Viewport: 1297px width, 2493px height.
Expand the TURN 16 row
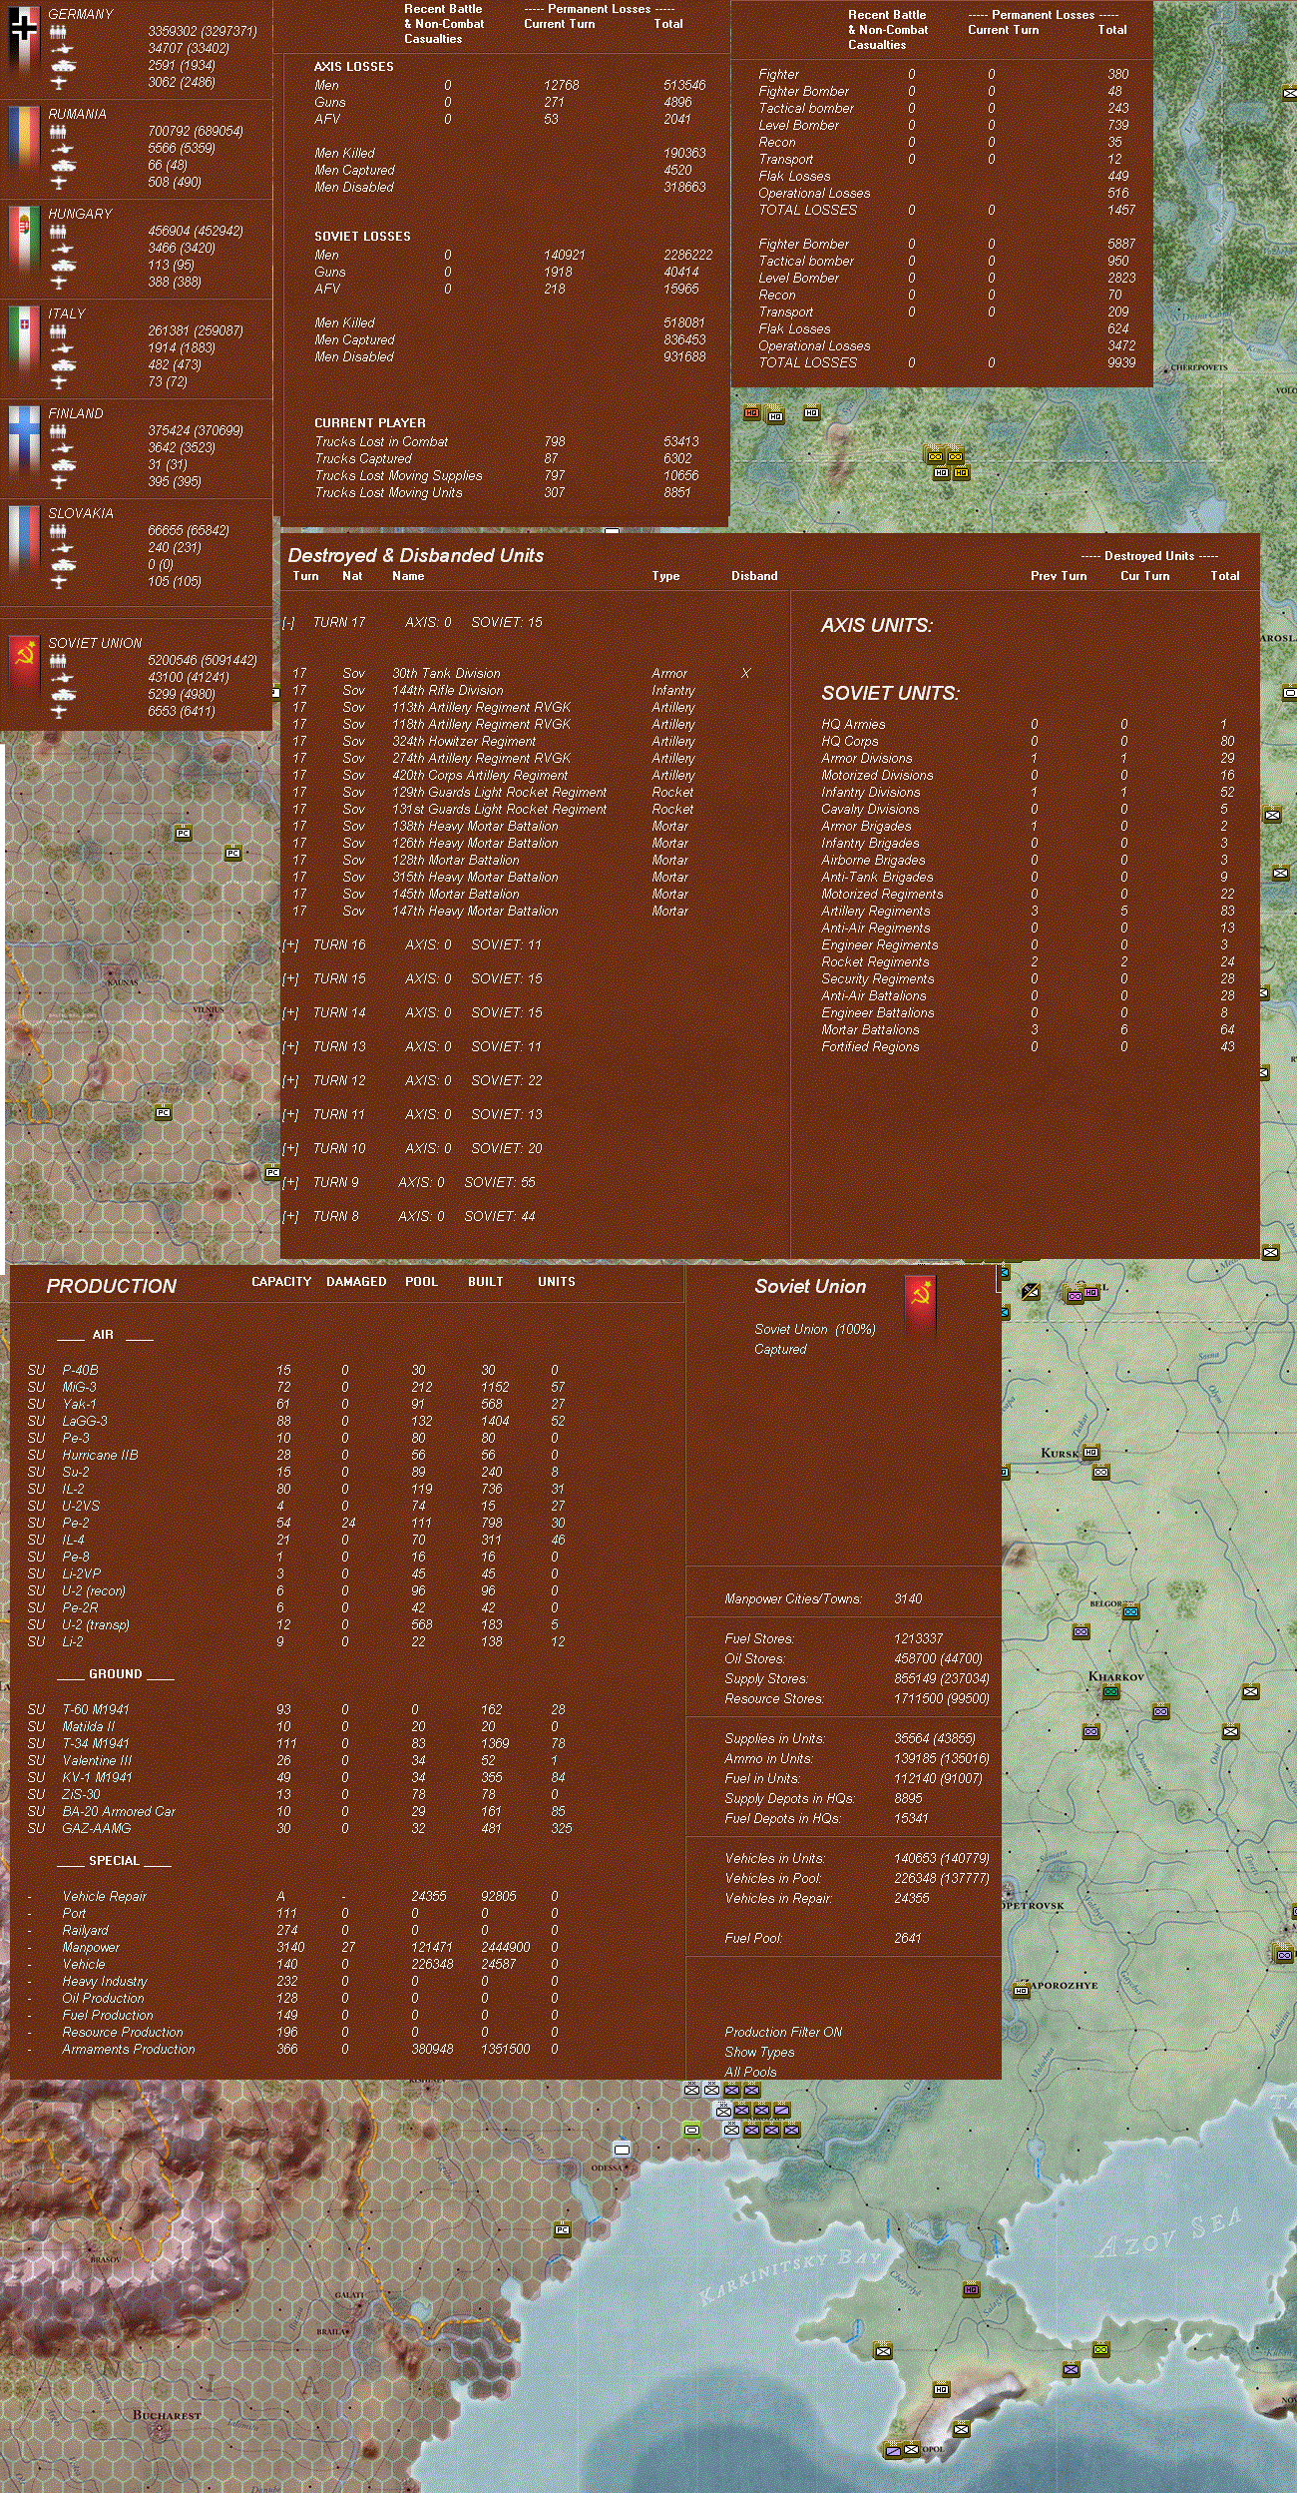click(x=290, y=945)
